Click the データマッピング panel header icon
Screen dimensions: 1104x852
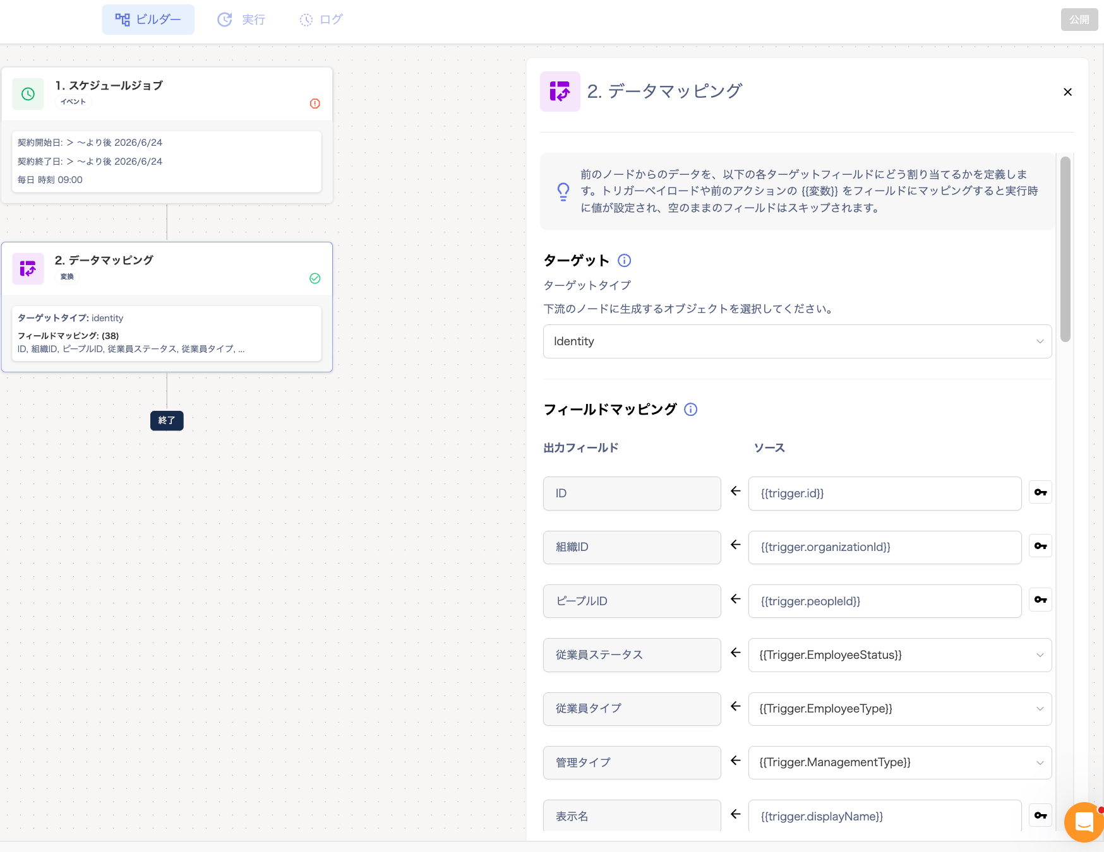tap(560, 92)
